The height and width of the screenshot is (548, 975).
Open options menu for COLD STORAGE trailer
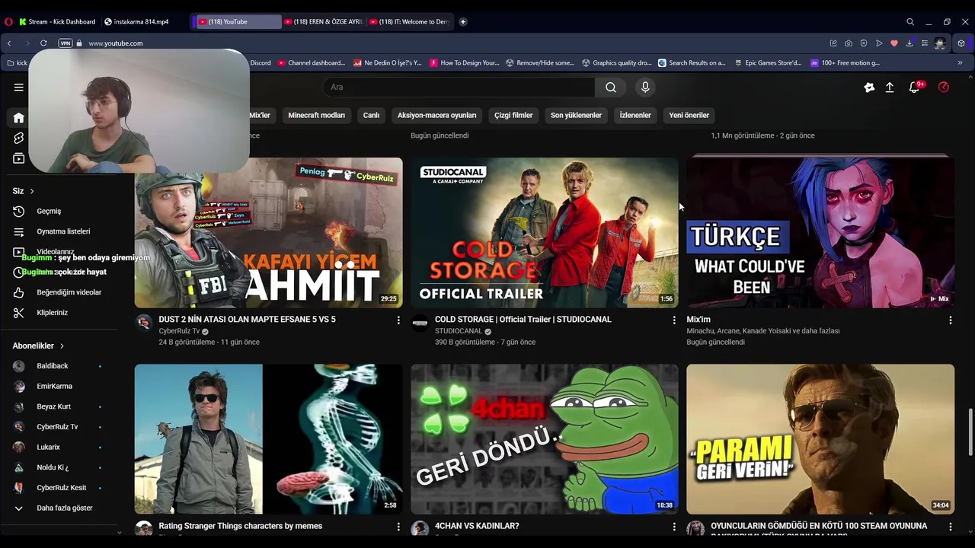coord(673,320)
